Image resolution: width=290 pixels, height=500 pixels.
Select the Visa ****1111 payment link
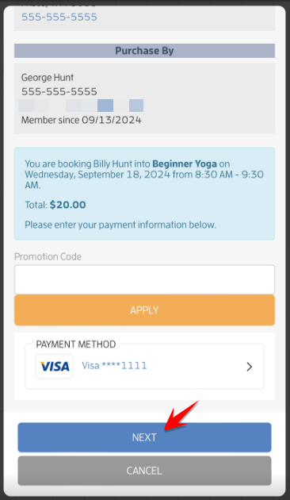(114, 365)
